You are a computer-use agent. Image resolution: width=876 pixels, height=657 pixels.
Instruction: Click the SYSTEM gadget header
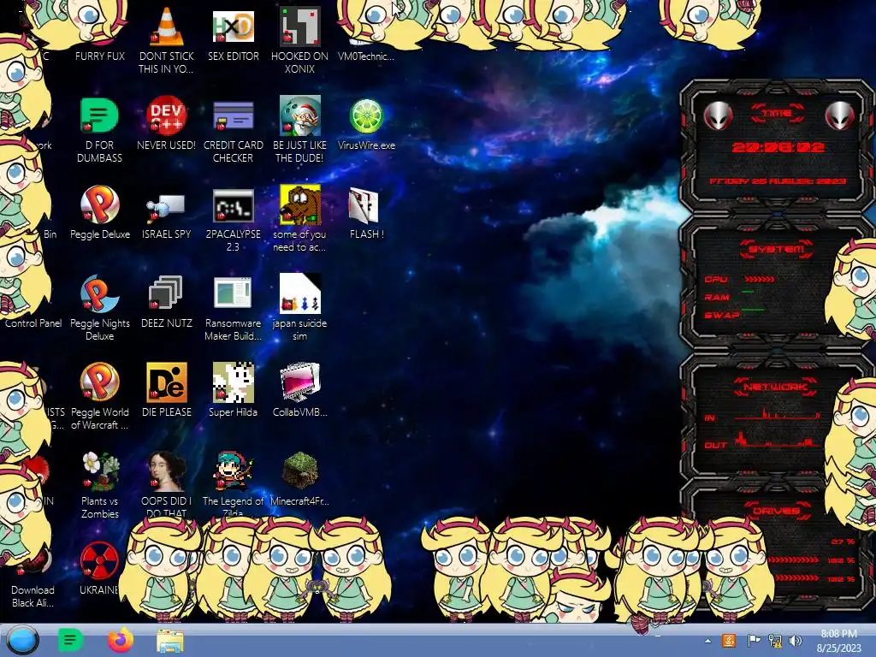point(777,249)
